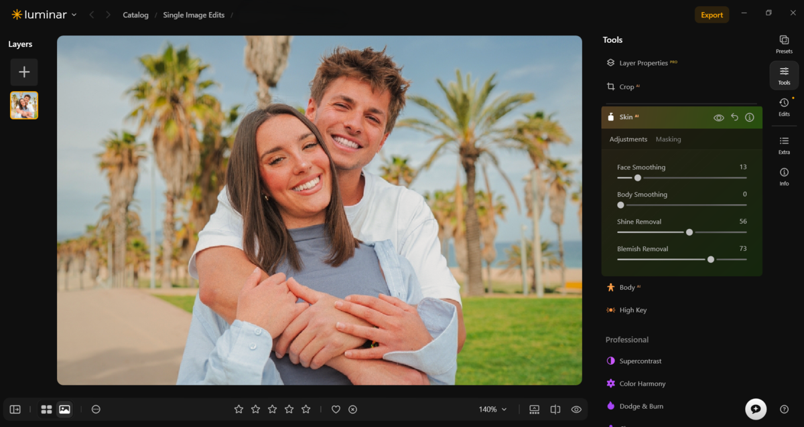804x427 pixels.
Task: Switch to grid gallery view
Action: coord(46,409)
